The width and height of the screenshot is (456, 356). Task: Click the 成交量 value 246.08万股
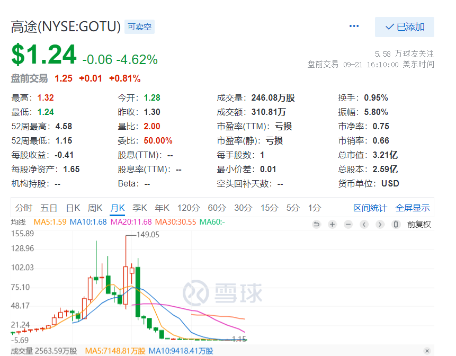pos(273,97)
